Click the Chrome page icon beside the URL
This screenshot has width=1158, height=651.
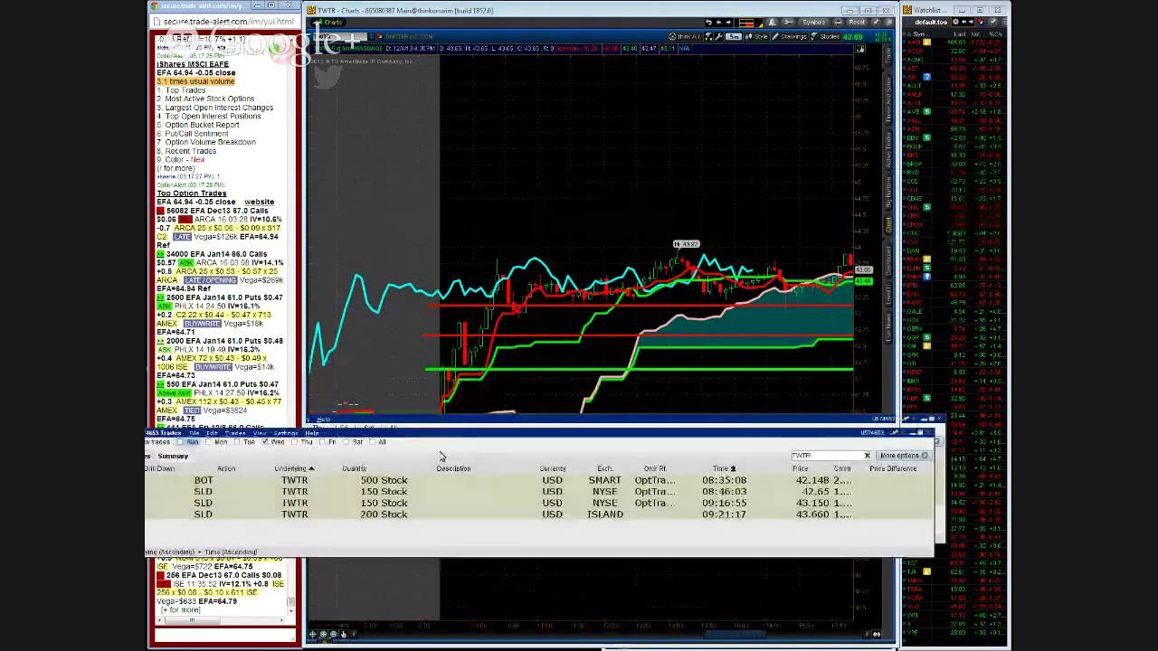pos(156,21)
